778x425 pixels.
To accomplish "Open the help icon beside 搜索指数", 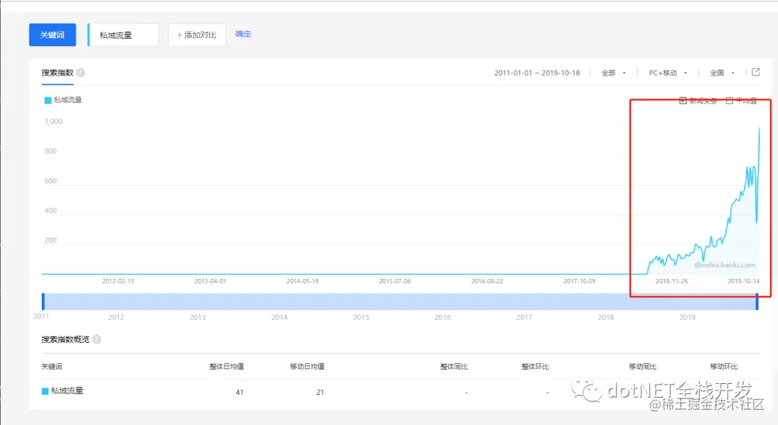I will 81,73.
